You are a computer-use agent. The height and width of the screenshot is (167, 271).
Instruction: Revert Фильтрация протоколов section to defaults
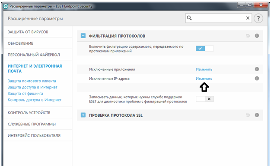(x=248, y=36)
